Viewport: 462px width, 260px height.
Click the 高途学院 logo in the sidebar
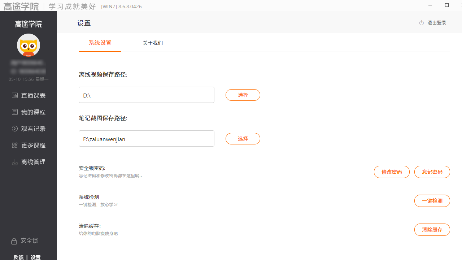tap(28, 24)
